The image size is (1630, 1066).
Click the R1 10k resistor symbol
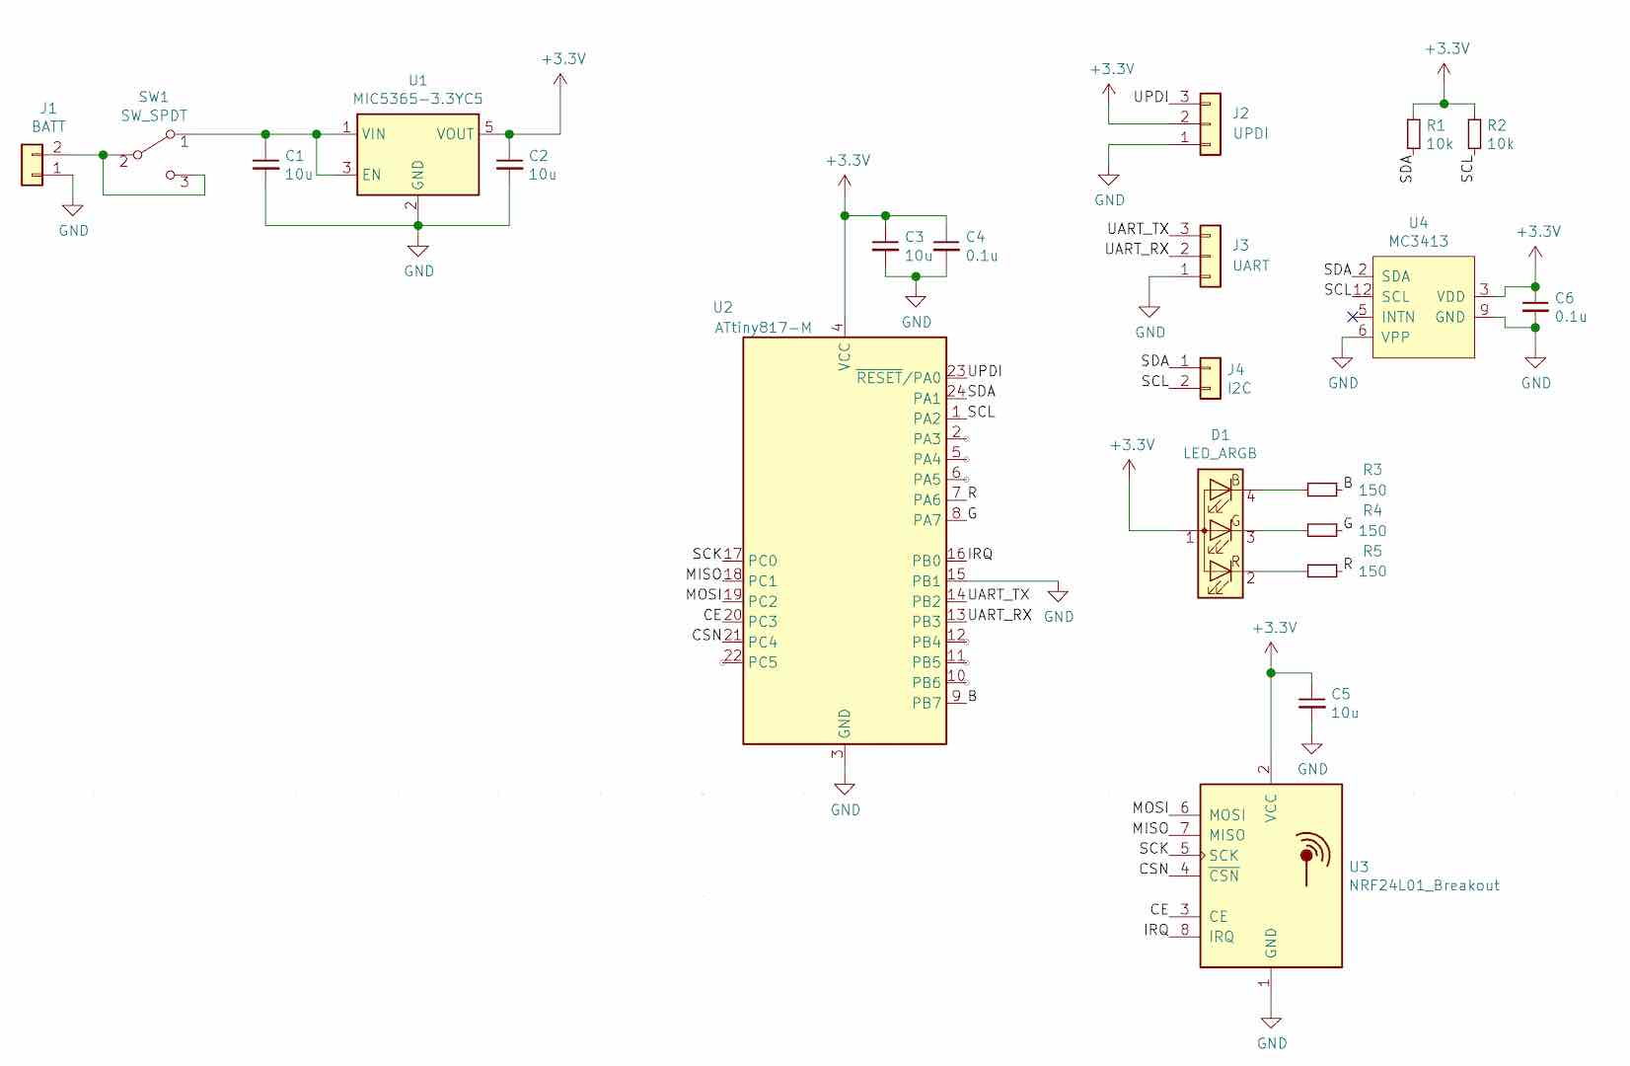click(1414, 134)
